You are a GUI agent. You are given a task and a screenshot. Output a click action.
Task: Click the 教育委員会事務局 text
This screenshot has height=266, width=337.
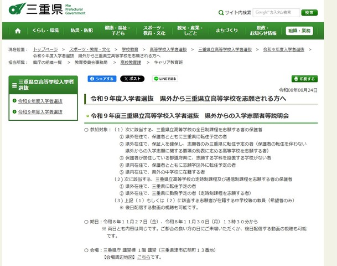[x=91, y=63]
